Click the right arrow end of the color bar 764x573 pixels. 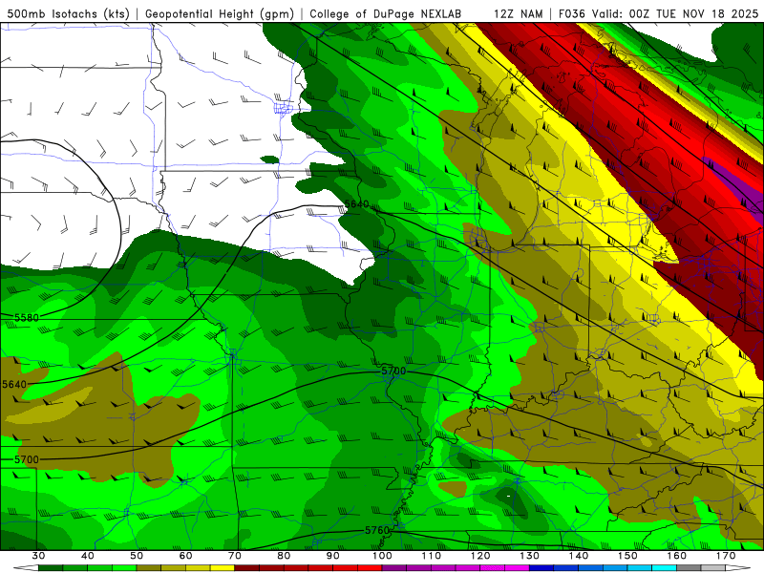(738, 566)
